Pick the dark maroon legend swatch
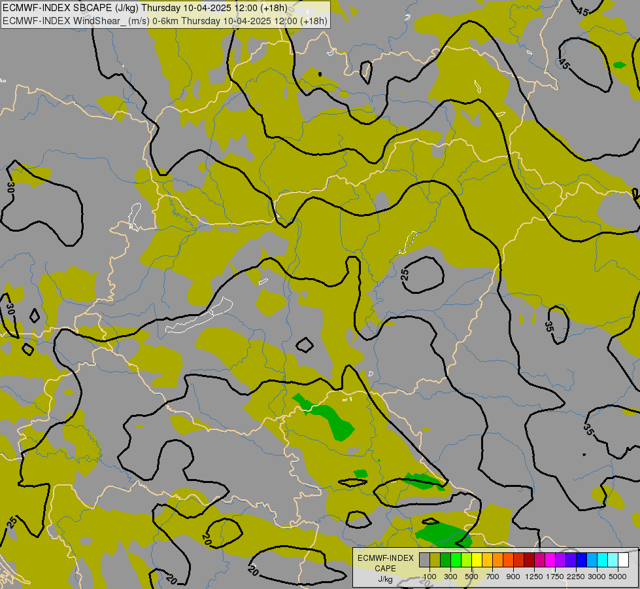Viewport: 640px width, 589px height. click(x=530, y=560)
